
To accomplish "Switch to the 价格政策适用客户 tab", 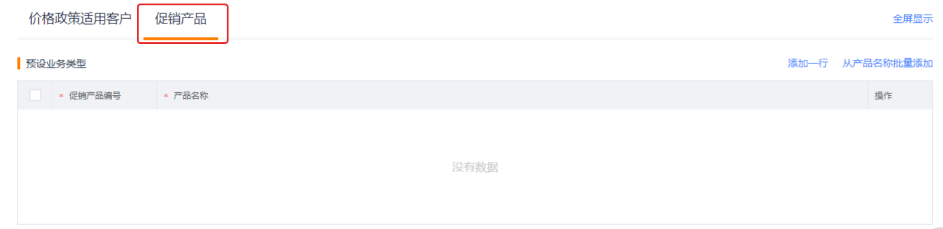I will (x=80, y=18).
